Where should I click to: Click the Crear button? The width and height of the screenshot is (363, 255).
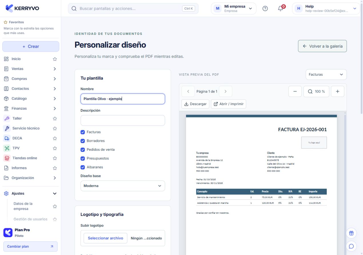31,47
